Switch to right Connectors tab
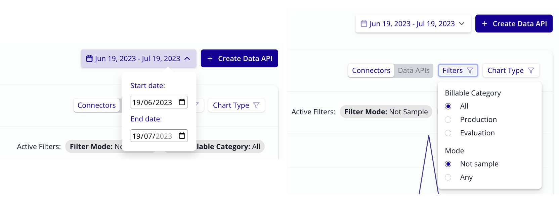The width and height of the screenshot is (559, 197). pyautogui.click(x=371, y=70)
